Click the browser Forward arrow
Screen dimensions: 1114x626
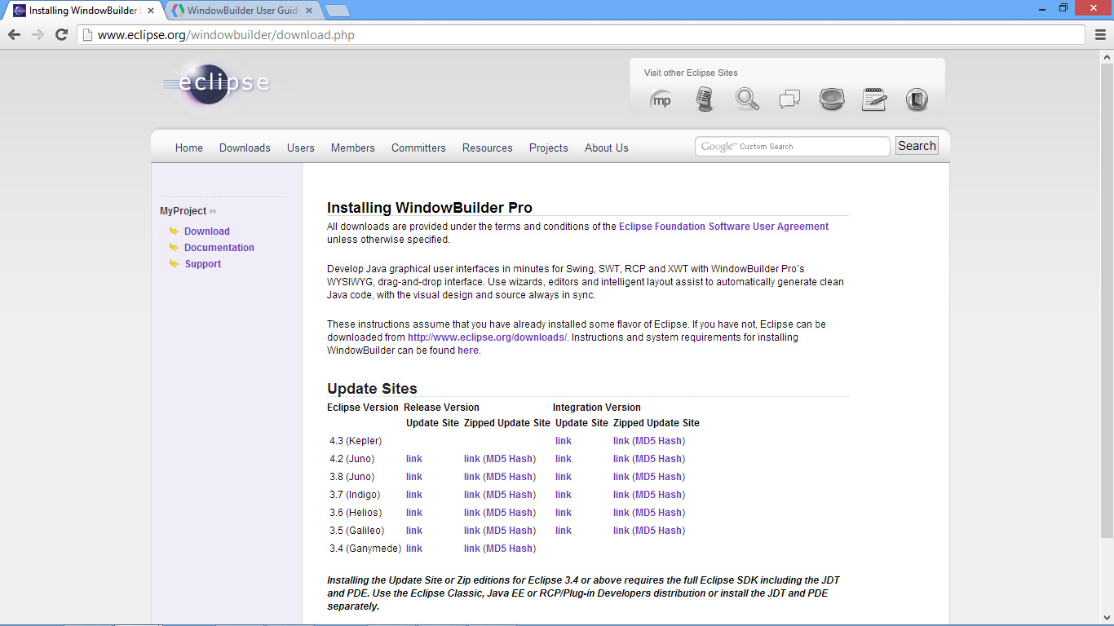click(38, 34)
